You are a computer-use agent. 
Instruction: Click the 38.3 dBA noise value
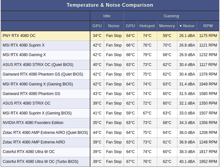[x=187, y=152]
